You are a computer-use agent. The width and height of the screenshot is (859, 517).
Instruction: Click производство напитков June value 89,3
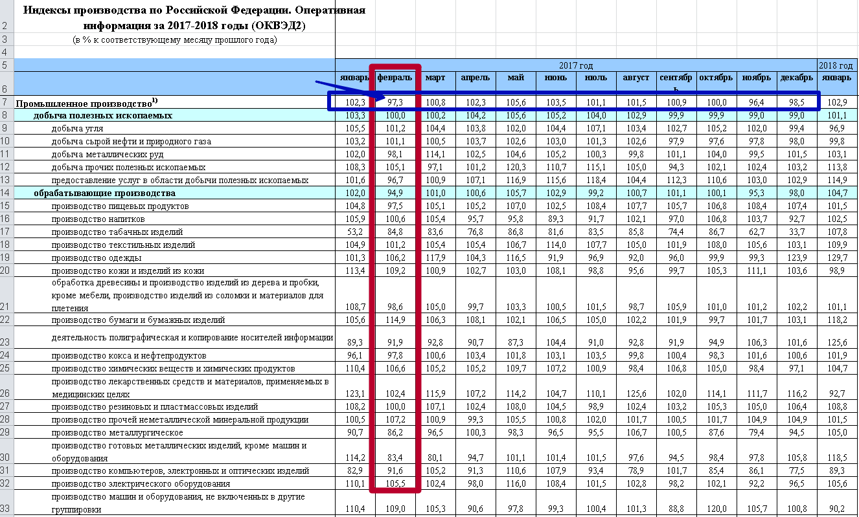pos(556,219)
